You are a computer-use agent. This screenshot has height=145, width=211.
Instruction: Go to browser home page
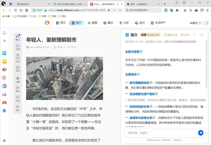(x=21, y=10)
